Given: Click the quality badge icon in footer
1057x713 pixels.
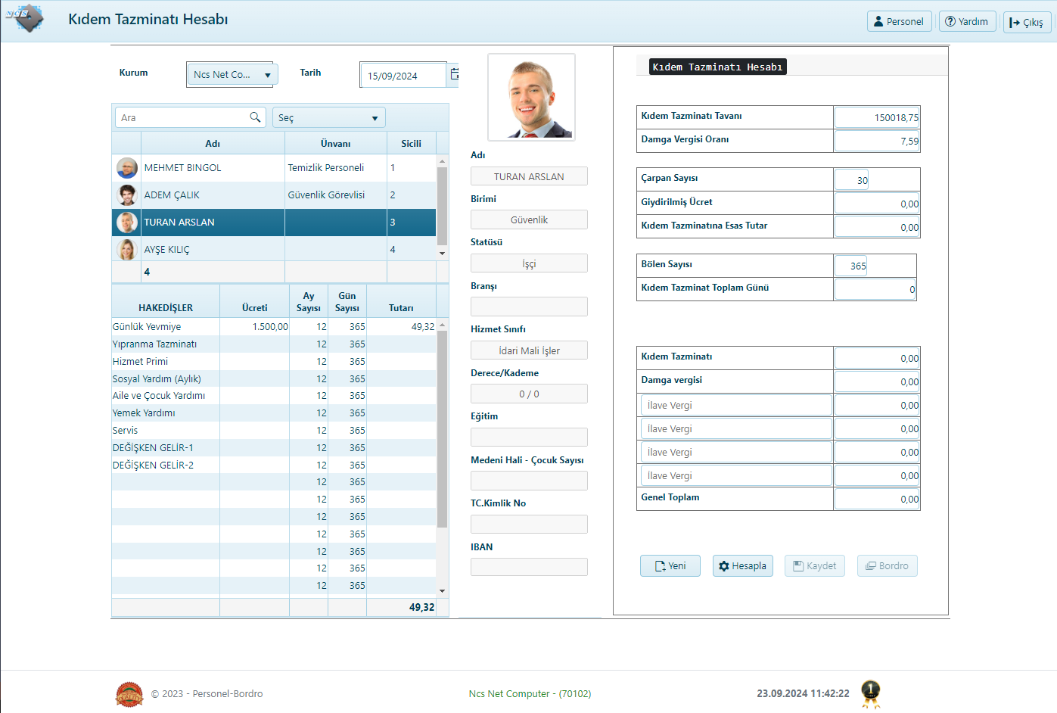Looking at the screenshot, I should pyautogui.click(x=129, y=694).
